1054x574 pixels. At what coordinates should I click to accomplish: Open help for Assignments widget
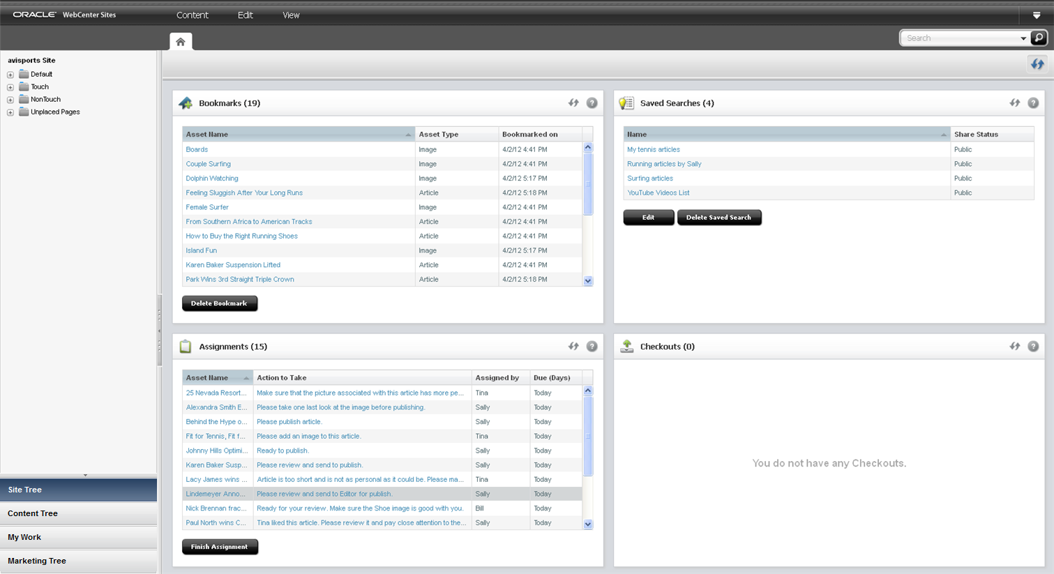592,346
